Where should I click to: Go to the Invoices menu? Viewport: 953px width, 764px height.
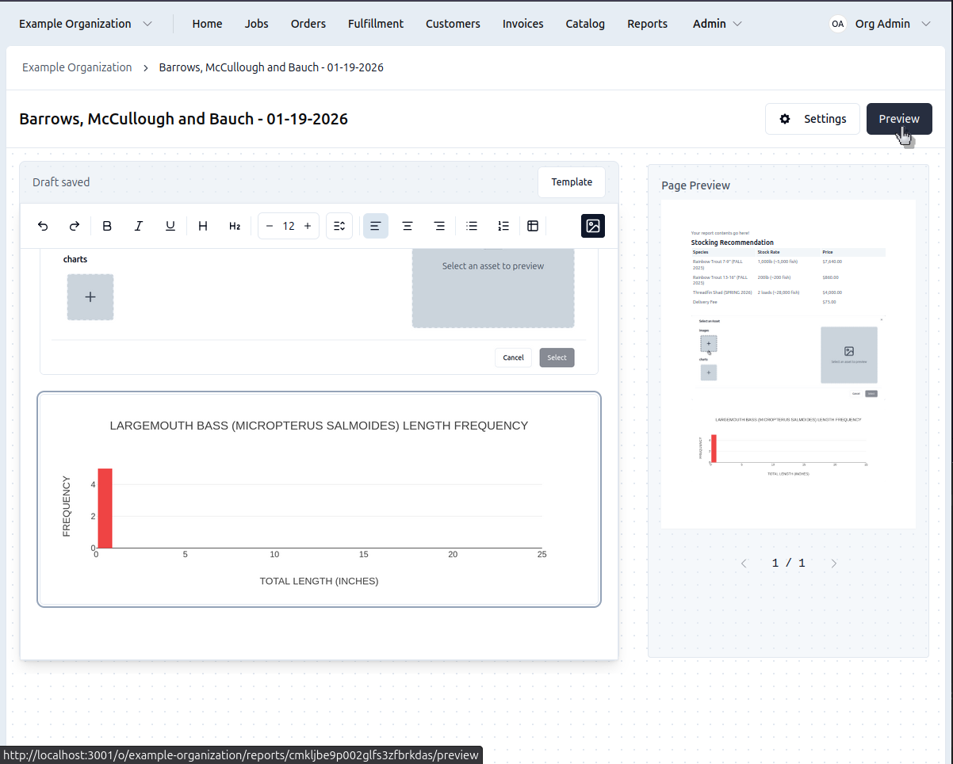coord(522,24)
